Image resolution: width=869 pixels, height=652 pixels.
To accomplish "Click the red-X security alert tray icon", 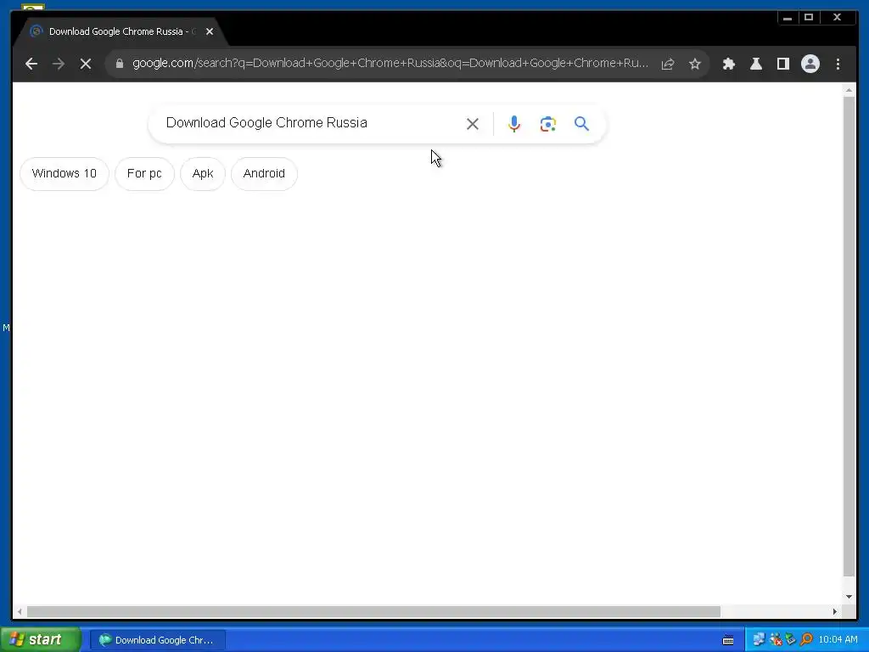I will [776, 640].
